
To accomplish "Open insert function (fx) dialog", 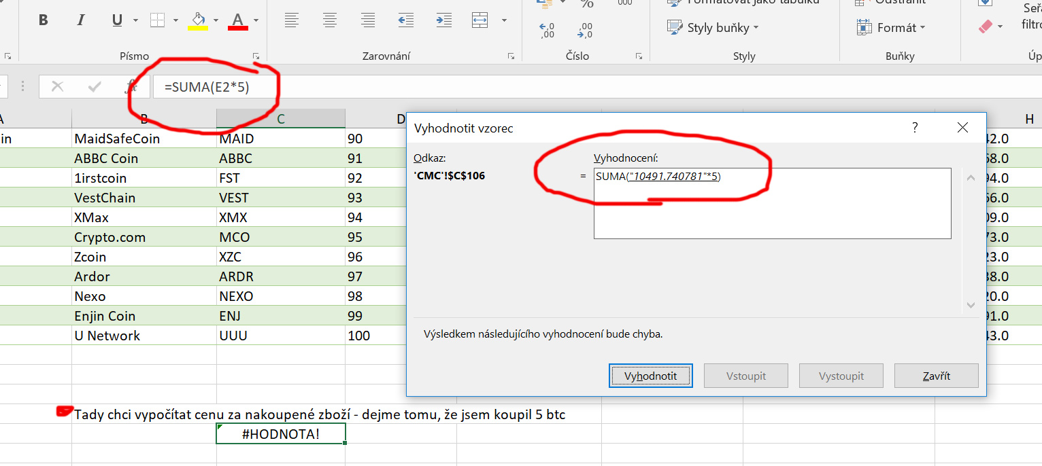I will click(131, 86).
